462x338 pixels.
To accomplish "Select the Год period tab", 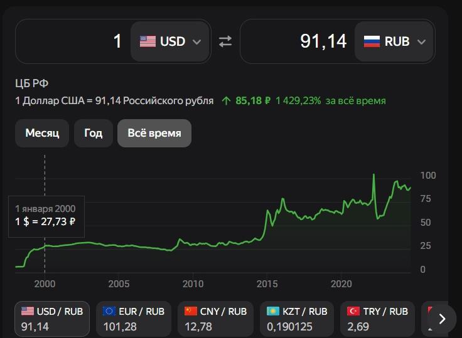I will 93,133.
